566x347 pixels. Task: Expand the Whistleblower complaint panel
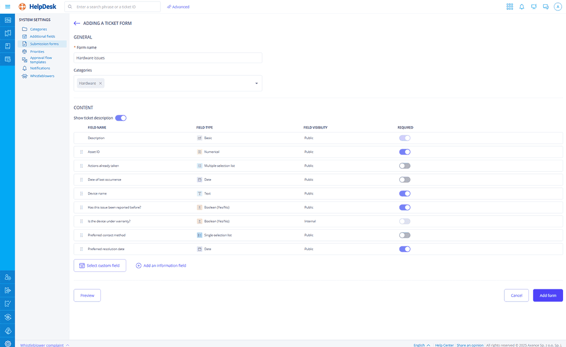point(45,345)
